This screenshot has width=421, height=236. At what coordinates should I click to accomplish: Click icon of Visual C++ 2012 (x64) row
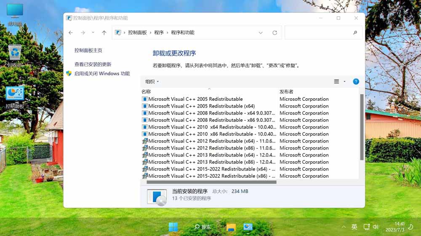[x=145, y=141]
